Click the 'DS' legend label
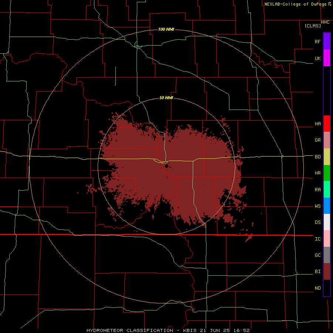The height and width of the screenshot is (333, 333). tap(317, 222)
